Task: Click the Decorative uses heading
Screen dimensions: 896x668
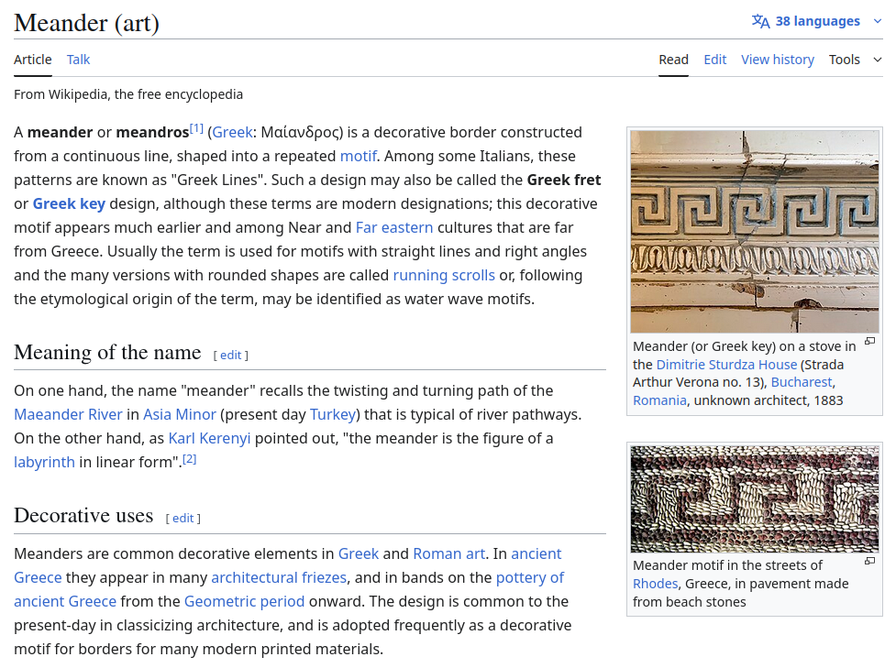Action: (x=83, y=516)
